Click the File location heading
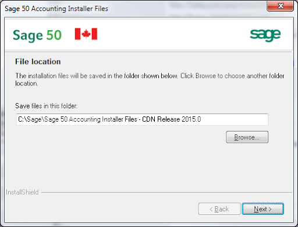Viewport: 298px width, 227px height. click(x=38, y=62)
